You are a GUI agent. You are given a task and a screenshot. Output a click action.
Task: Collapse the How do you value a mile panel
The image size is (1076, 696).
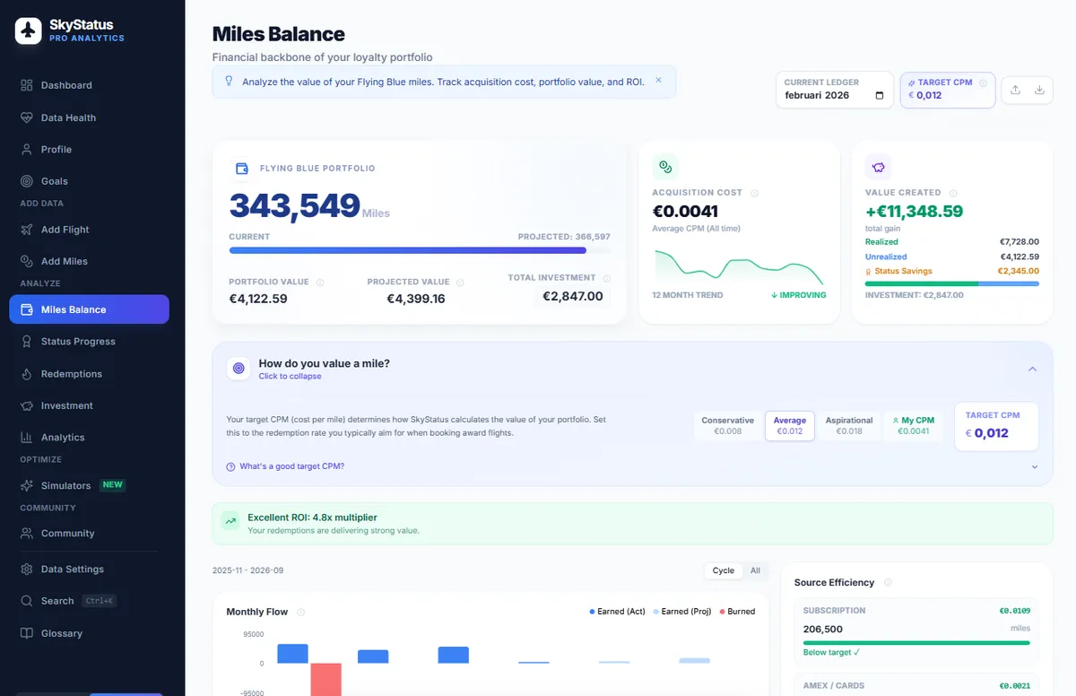(x=1032, y=369)
